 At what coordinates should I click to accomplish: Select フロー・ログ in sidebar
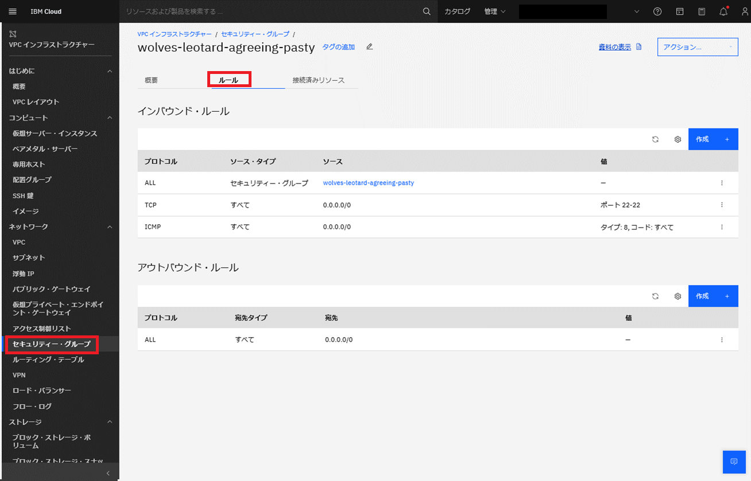[x=32, y=406]
